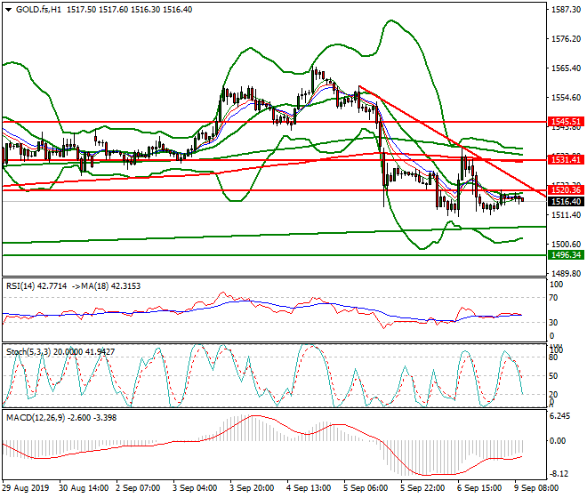
Task: Select the OHLC values 1517.50 1517.60 1516.30 1516.40
Action: (x=130, y=10)
